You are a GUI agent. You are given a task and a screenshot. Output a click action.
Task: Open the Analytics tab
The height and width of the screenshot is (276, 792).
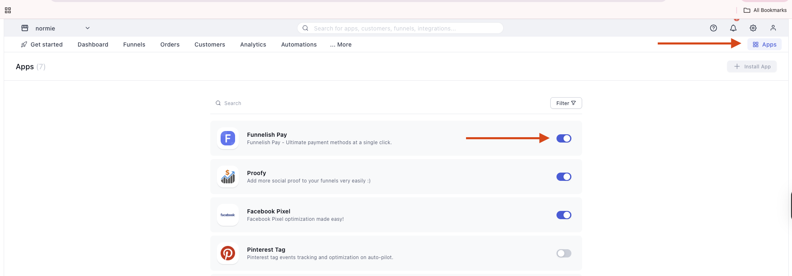tap(253, 44)
